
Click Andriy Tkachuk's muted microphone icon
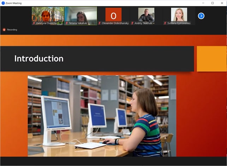coord(132,23)
